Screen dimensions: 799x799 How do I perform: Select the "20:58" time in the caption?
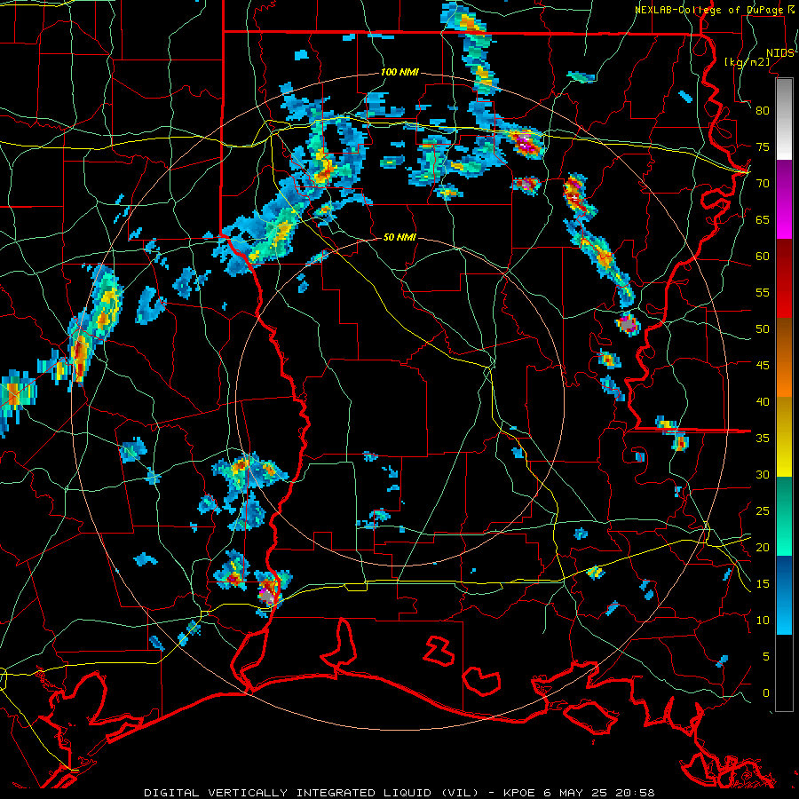[x=635, y=793]
